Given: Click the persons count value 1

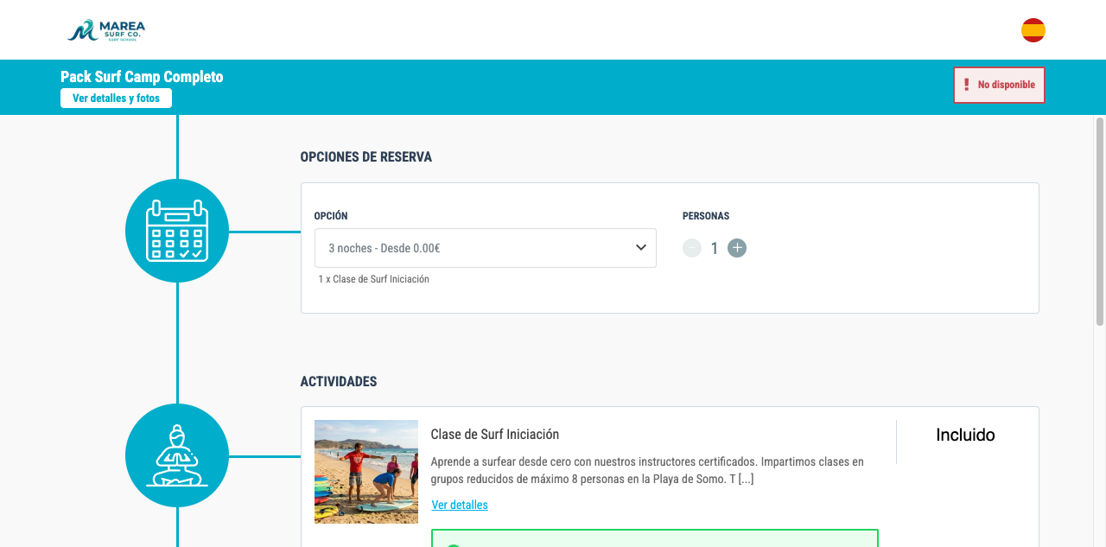Looking at the screenshot, I should click(x=715, y=249).
